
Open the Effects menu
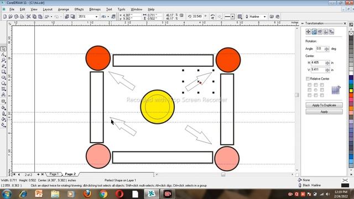pos(79,9)
